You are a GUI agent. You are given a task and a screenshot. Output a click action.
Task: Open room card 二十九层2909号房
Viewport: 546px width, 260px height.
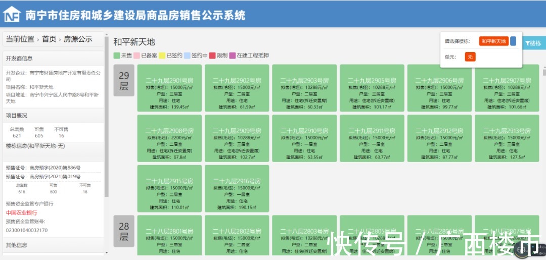click(237, 138)
